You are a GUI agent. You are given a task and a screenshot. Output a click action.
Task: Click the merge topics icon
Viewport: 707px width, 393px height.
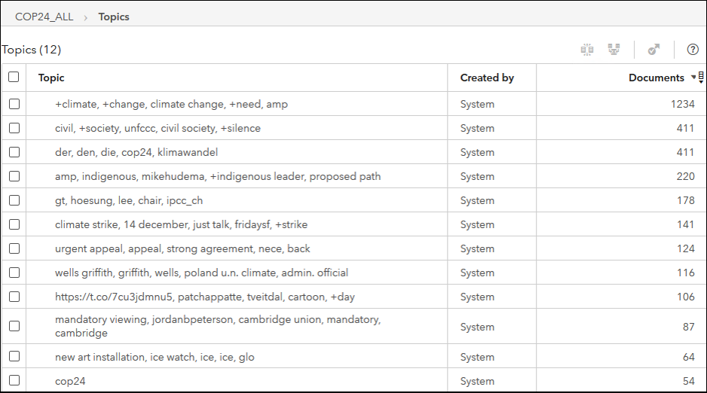coord(614,50)
